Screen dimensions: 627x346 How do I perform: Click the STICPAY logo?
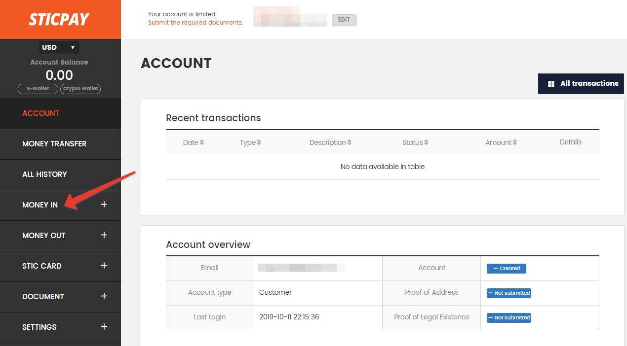pyautogui.click(x=59, y=19)
